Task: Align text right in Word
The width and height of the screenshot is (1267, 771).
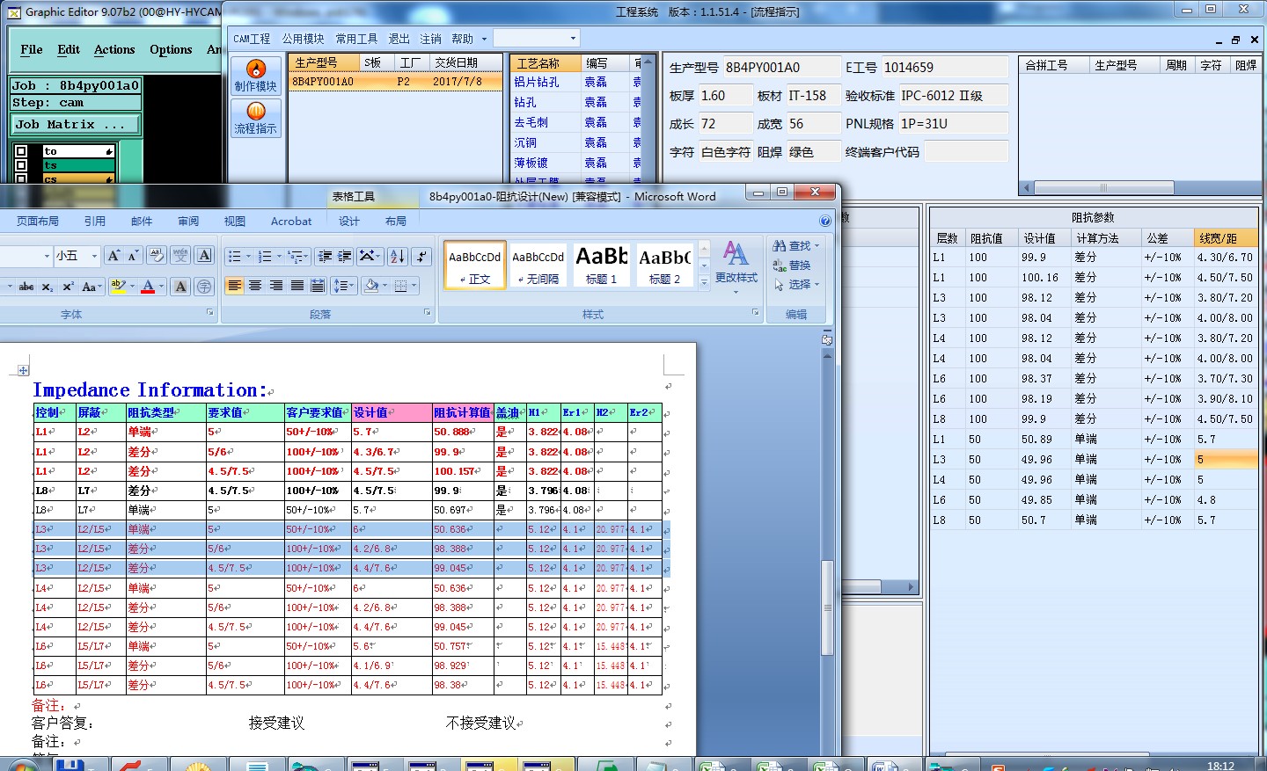Action: tap(276, 286)
